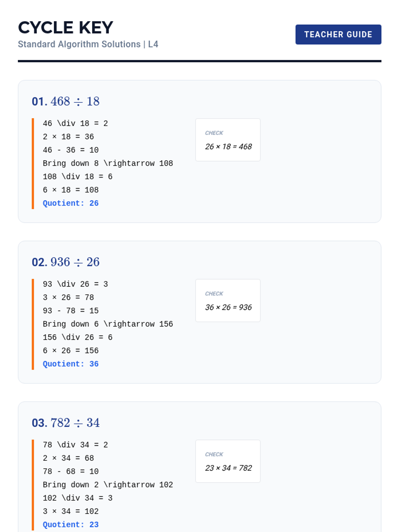This screenshot has width=399, height=532.
Task: Click the step 102 \div 34 = 3
Action: 77,498
